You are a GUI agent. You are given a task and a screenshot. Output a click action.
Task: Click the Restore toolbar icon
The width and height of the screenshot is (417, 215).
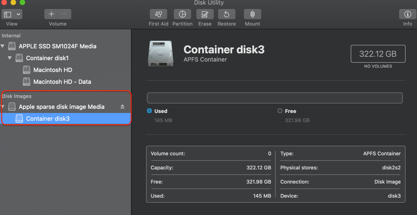pos(227,15)
